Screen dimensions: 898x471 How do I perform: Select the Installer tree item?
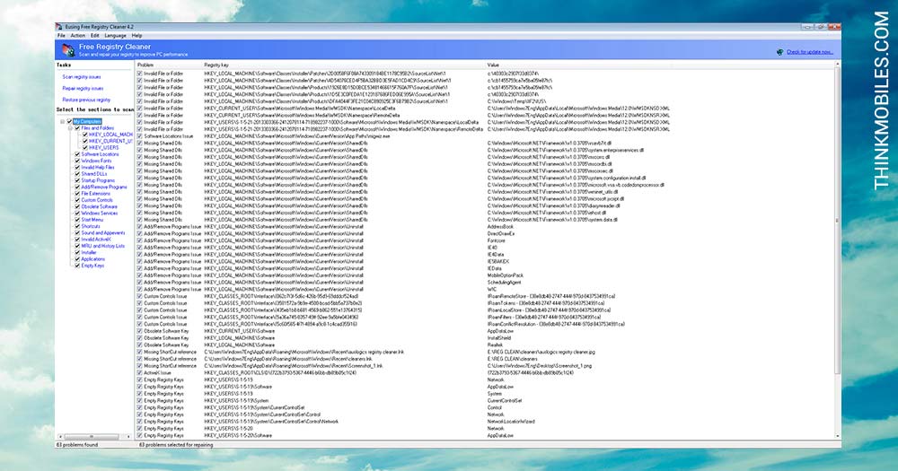coord(89,252)
